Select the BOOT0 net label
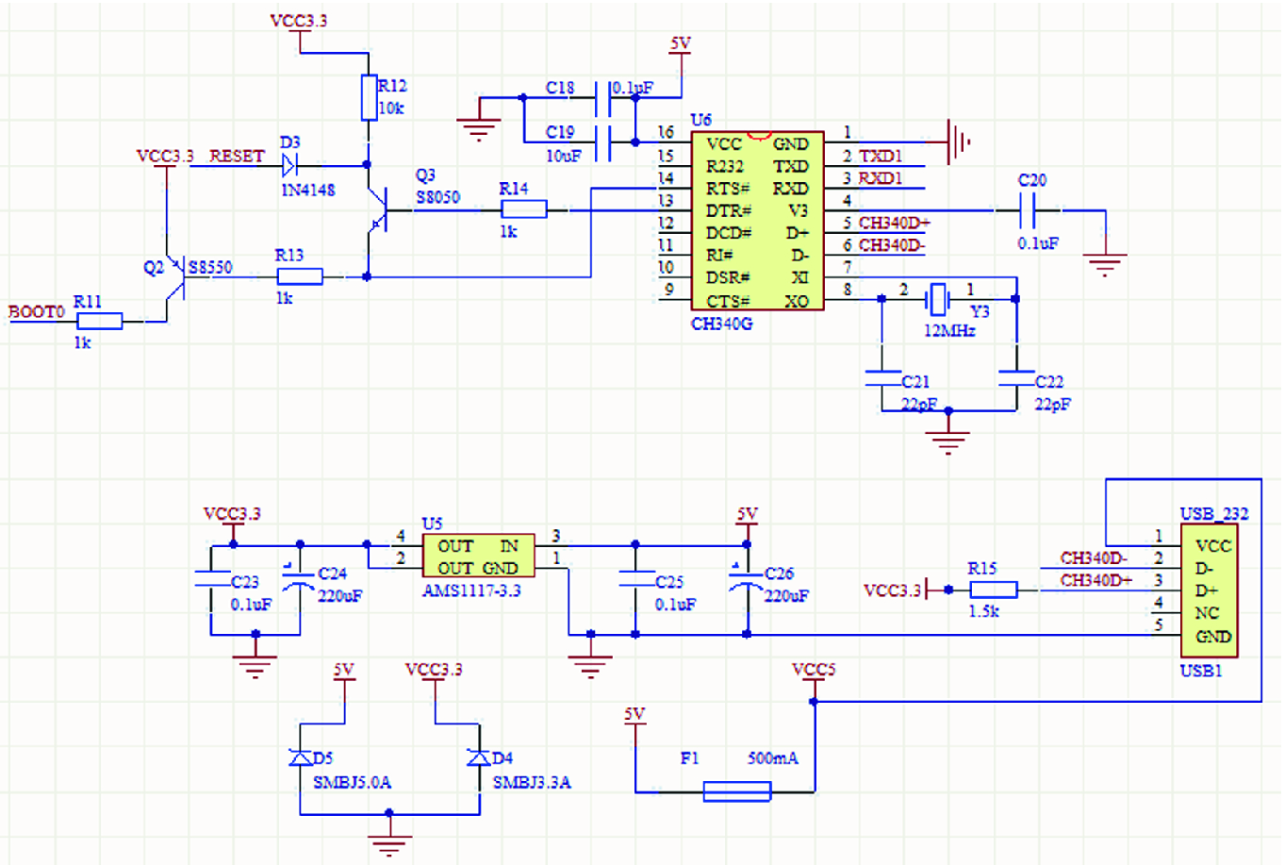Image resolution: width=1285 pixels, height=865 pixels. point(36,311)
